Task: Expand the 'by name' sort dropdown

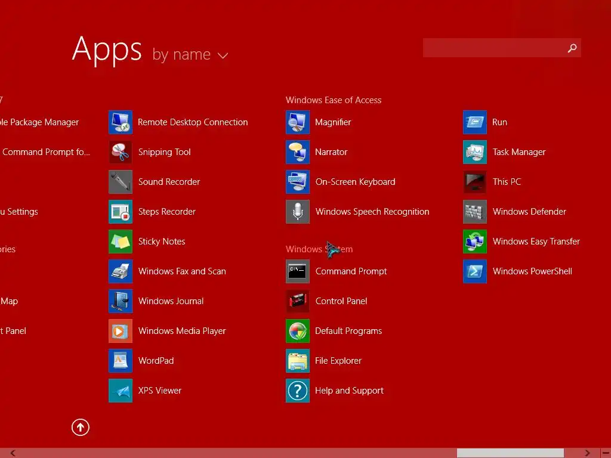Action: [190, 54]
